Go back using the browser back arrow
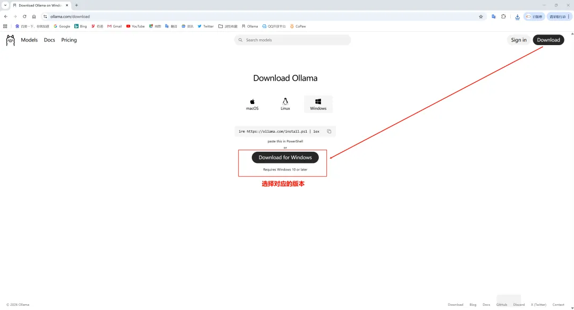The height and width of the screenshot is (310, 574). pos(6,16)
